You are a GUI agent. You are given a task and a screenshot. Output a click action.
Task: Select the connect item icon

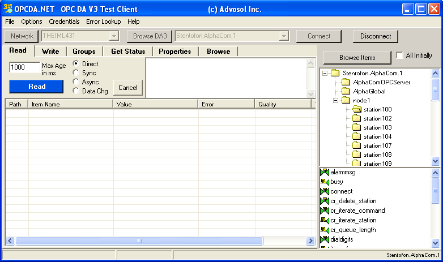coord(324,191)
